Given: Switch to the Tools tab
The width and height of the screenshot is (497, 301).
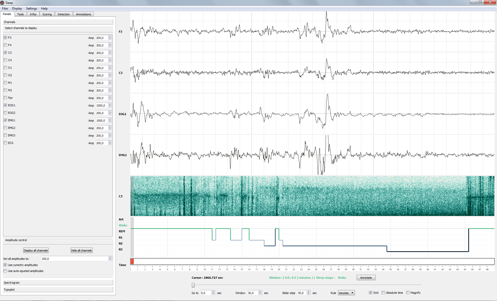Looking at the screenshot, I should [20, 14].
